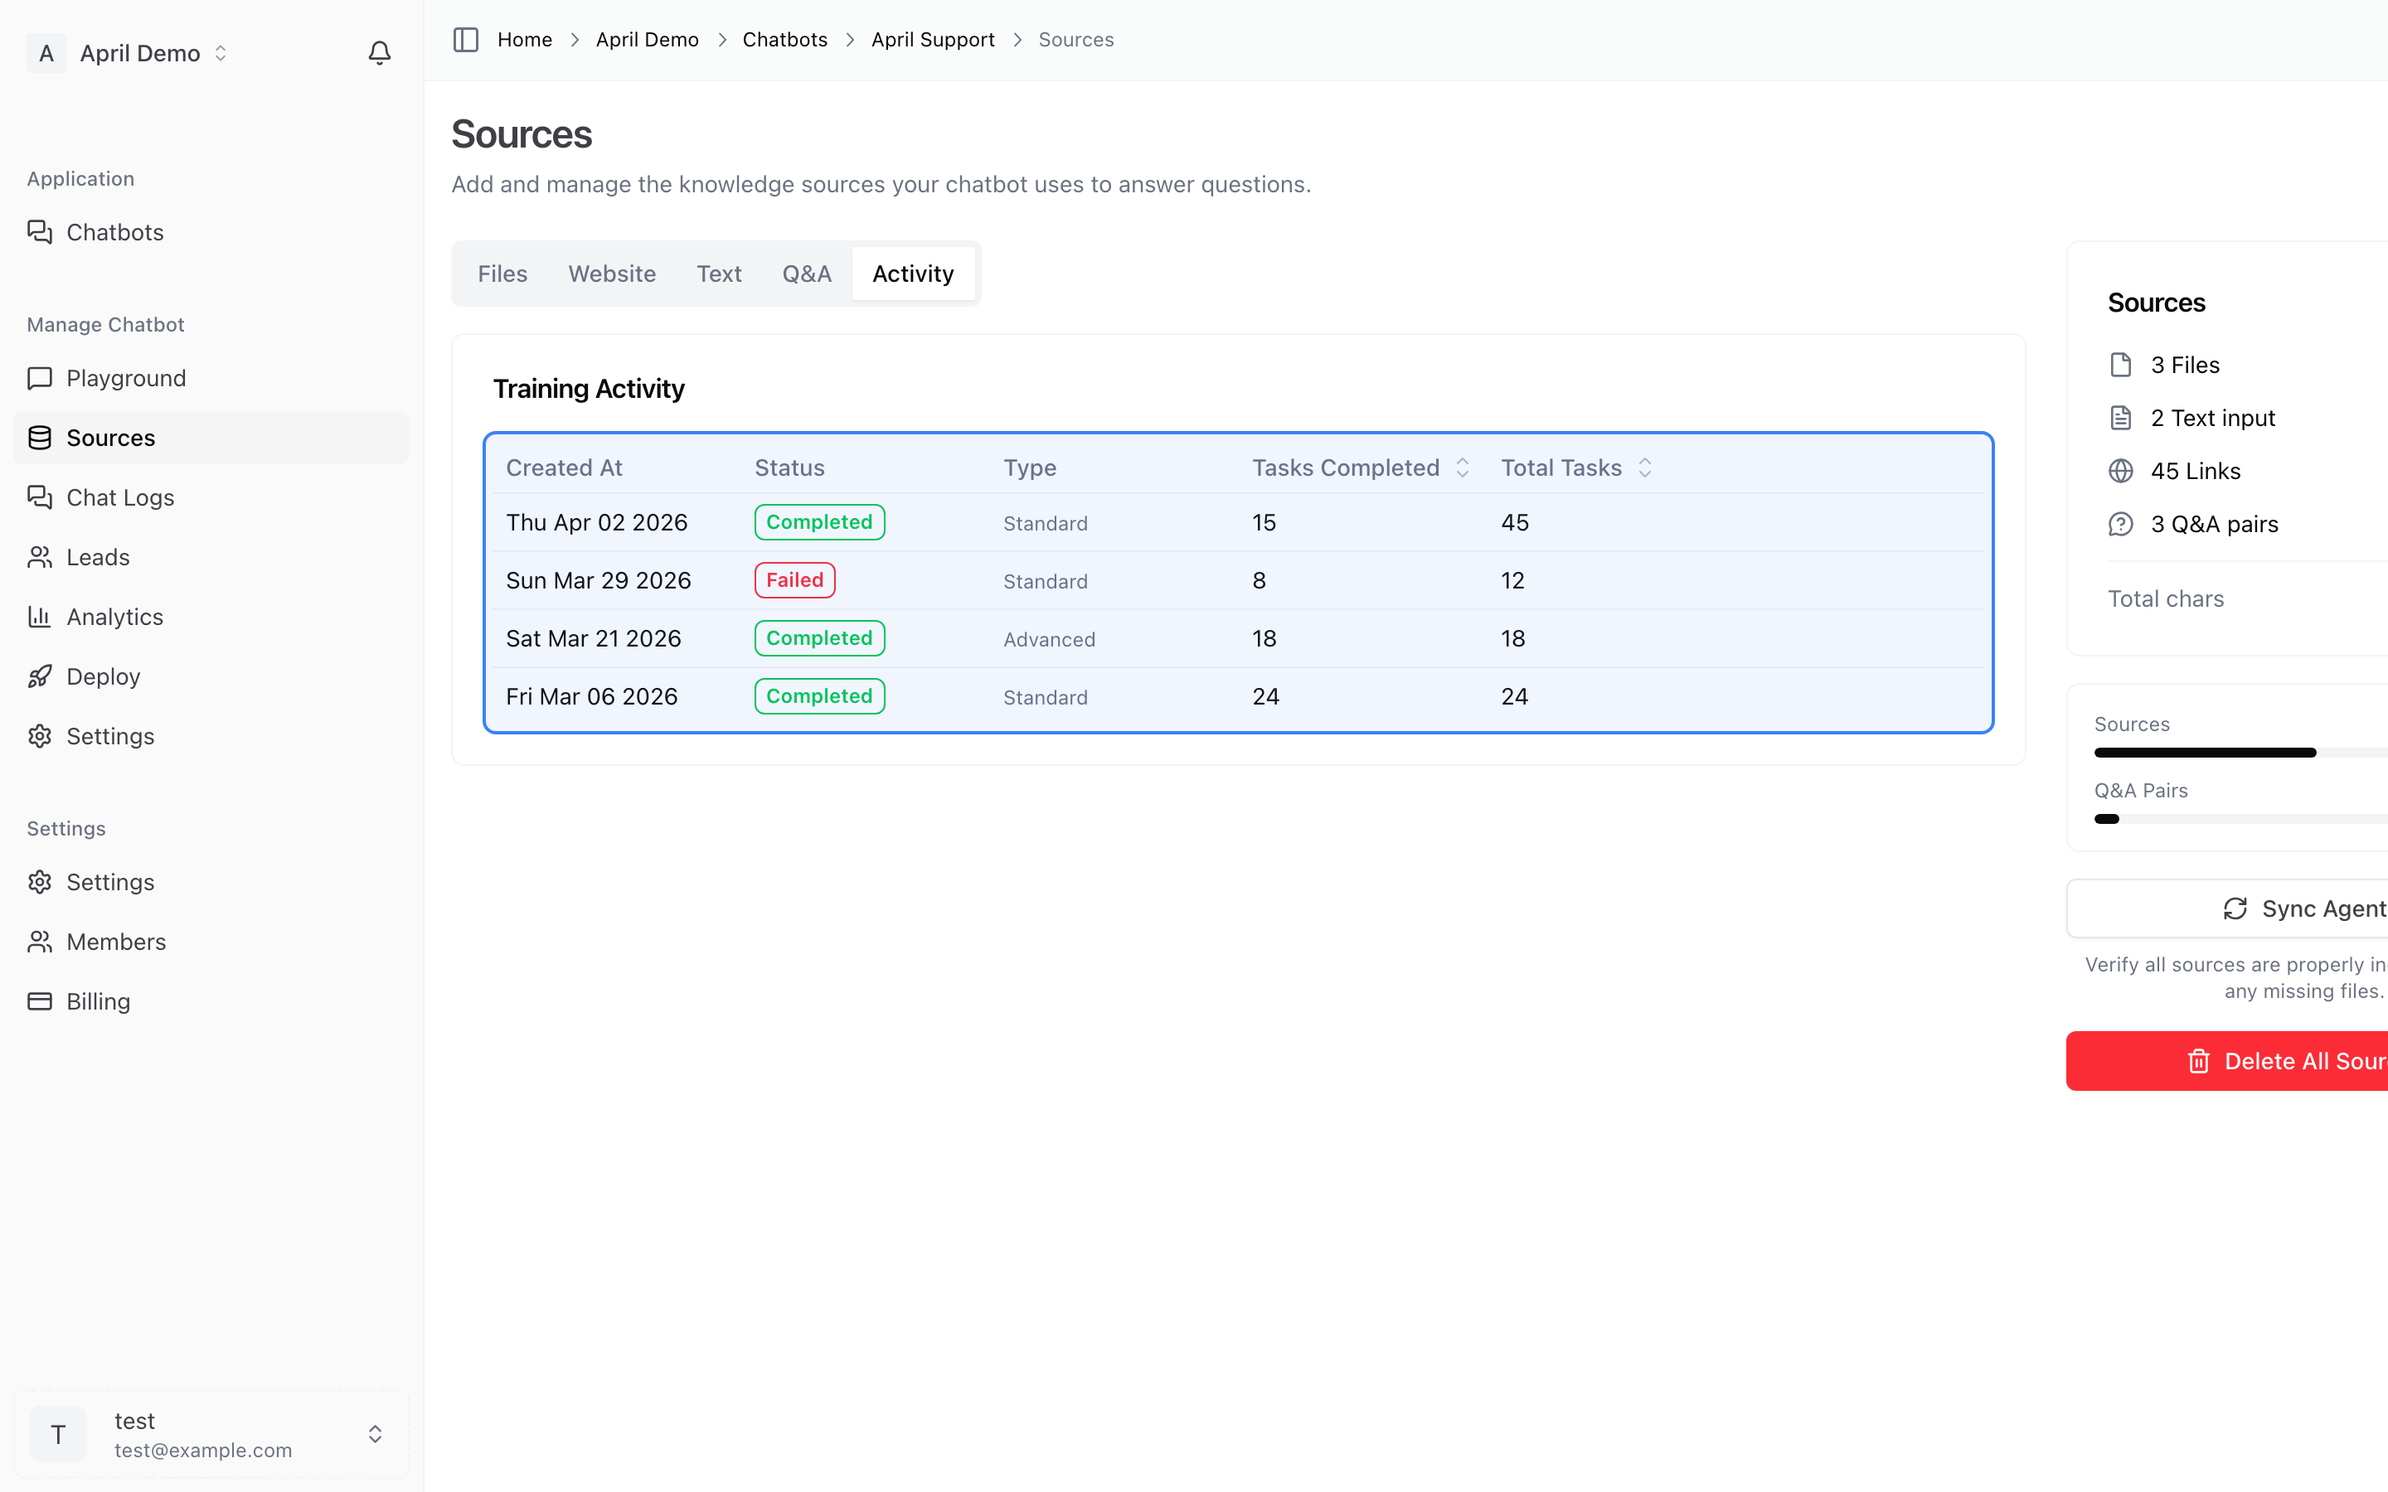Click the Failed status badge
The height and width of the screenshot is (1492, 2388).
pyautogui.click(x=794, y=580)
